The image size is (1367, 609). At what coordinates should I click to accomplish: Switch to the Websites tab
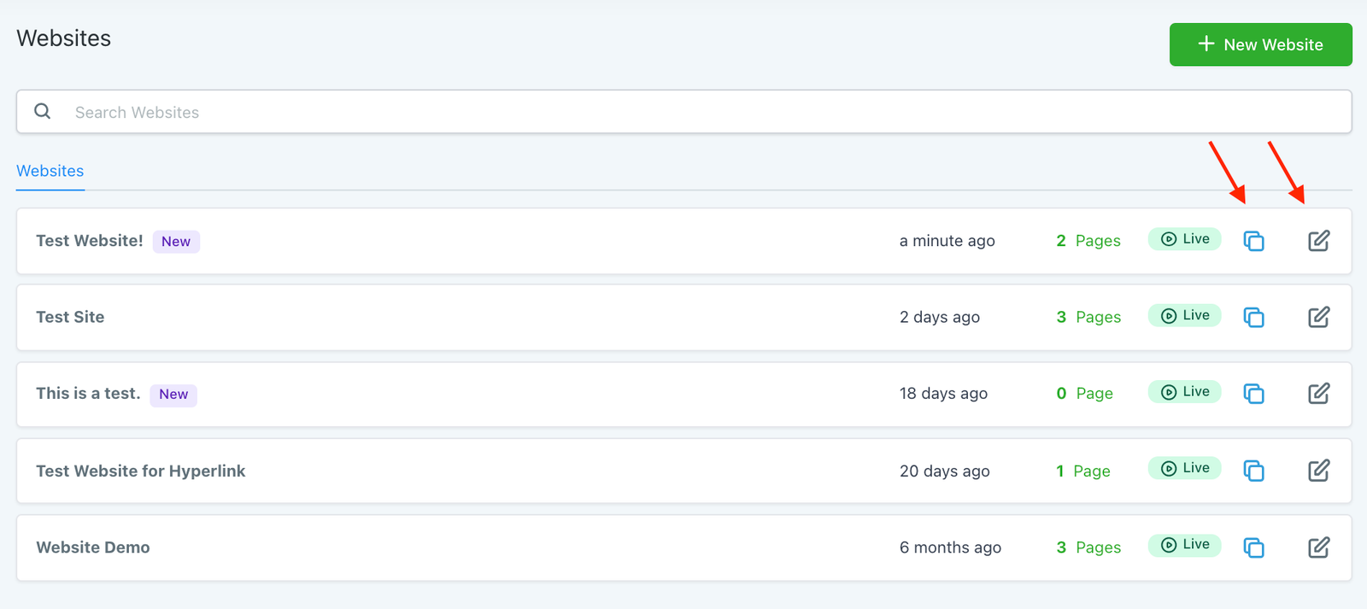(50, 171)
